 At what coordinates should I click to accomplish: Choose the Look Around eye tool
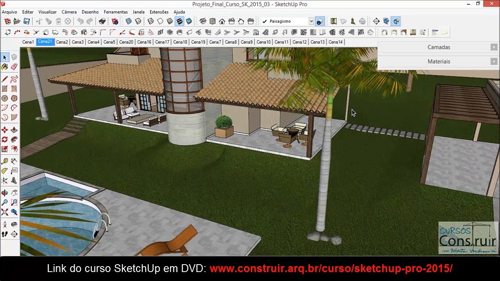point(14,224)
